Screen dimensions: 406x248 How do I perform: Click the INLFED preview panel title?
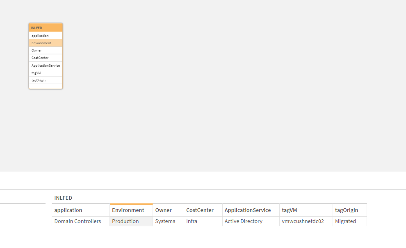[63, 198]
